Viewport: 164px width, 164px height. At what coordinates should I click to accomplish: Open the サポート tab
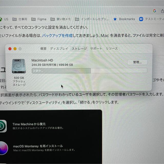[x=96, y=48]
